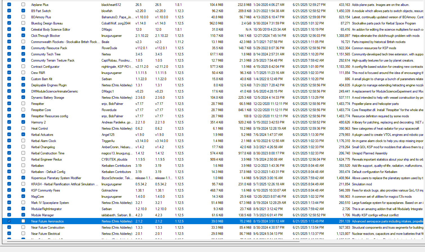Click download count 1,624,775 for Kerbal Engineer Redux

(343, 159)
